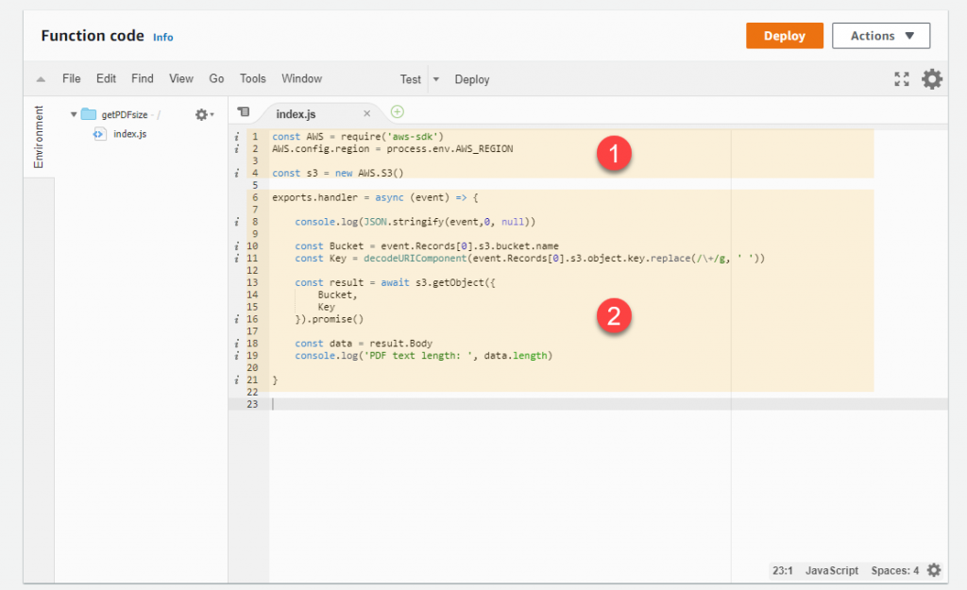Collapse the getPDFsize folder in the tree
967x590 pixels.
(74, 113)
